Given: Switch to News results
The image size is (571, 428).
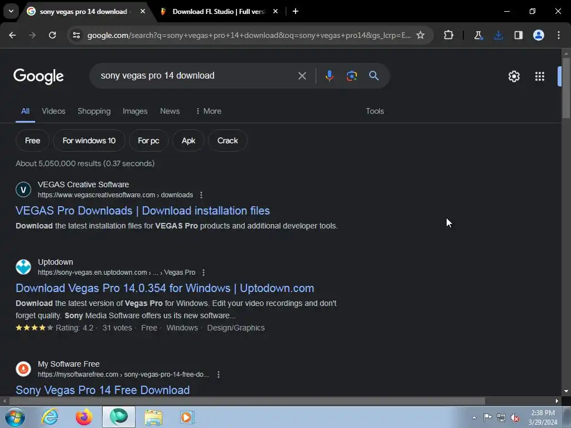Looking at the screenshot, I should (170, 111).
